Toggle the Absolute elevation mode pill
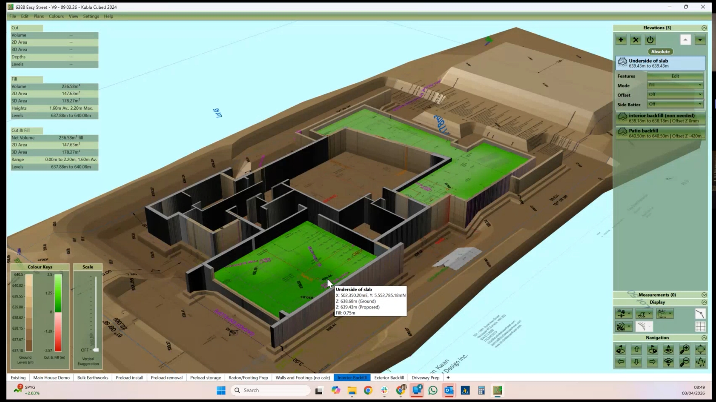 click(660, 51)
